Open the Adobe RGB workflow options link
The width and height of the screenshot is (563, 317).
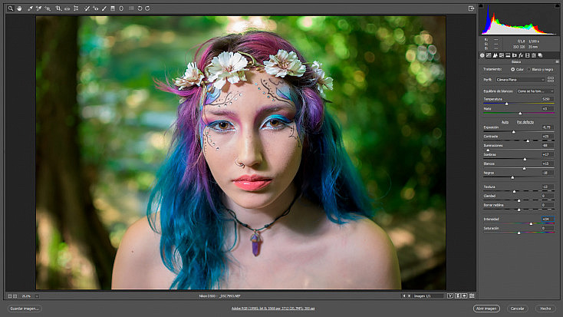(273, 309)
